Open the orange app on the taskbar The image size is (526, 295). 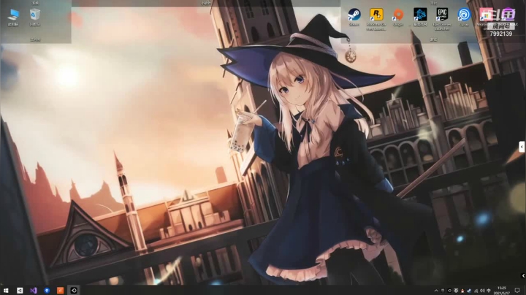(x=61, y=291)
